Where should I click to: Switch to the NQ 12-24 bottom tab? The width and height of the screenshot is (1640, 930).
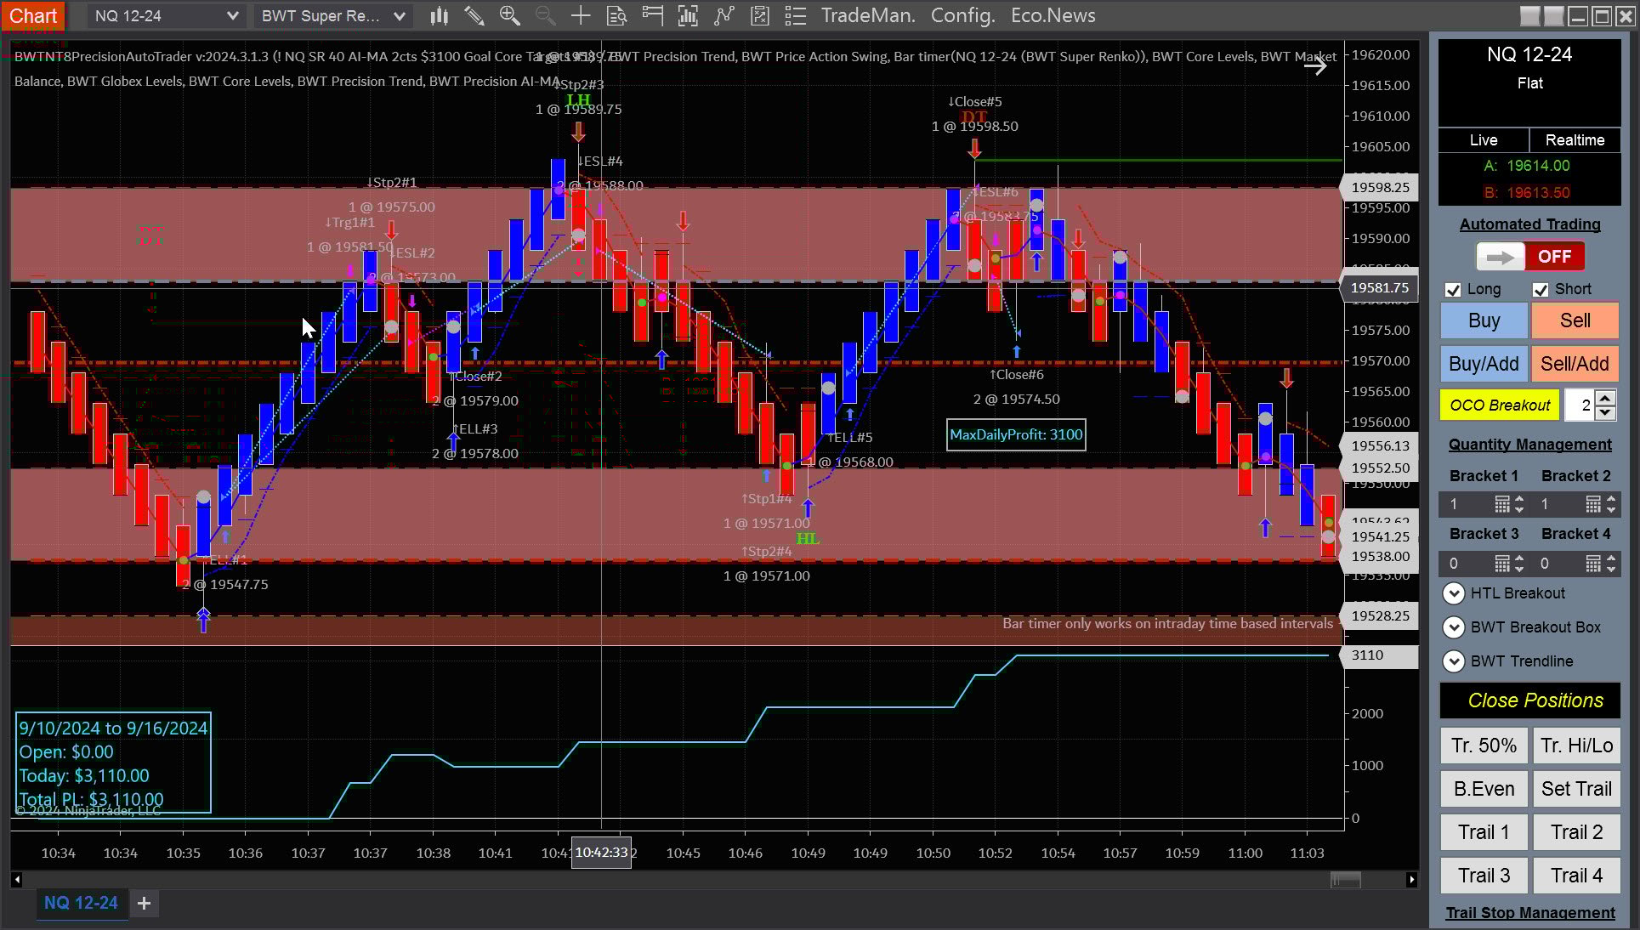tap(81, 903)
